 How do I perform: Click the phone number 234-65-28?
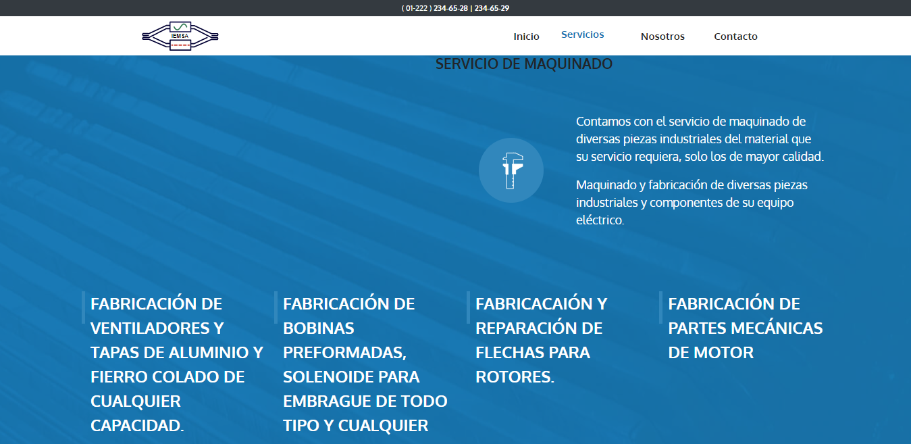tap(450, 8)
